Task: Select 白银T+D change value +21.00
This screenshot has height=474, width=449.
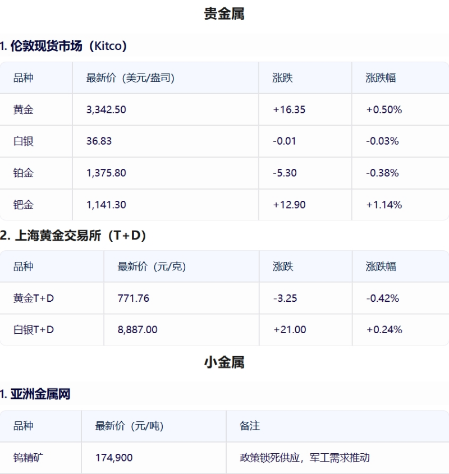Action: click(x=290, y=329)
